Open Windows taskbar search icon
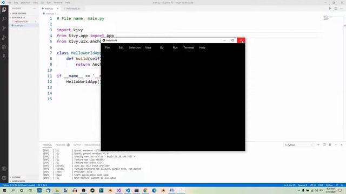This screenshot has width=346, height=194. click(13, 190)
